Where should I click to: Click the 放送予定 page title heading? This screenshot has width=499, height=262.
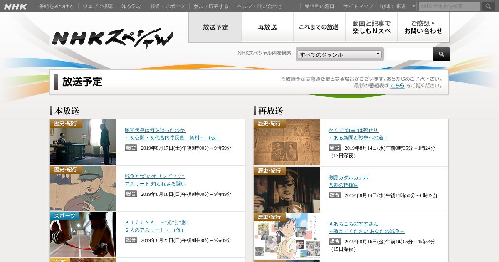click(x=82, y=82)
